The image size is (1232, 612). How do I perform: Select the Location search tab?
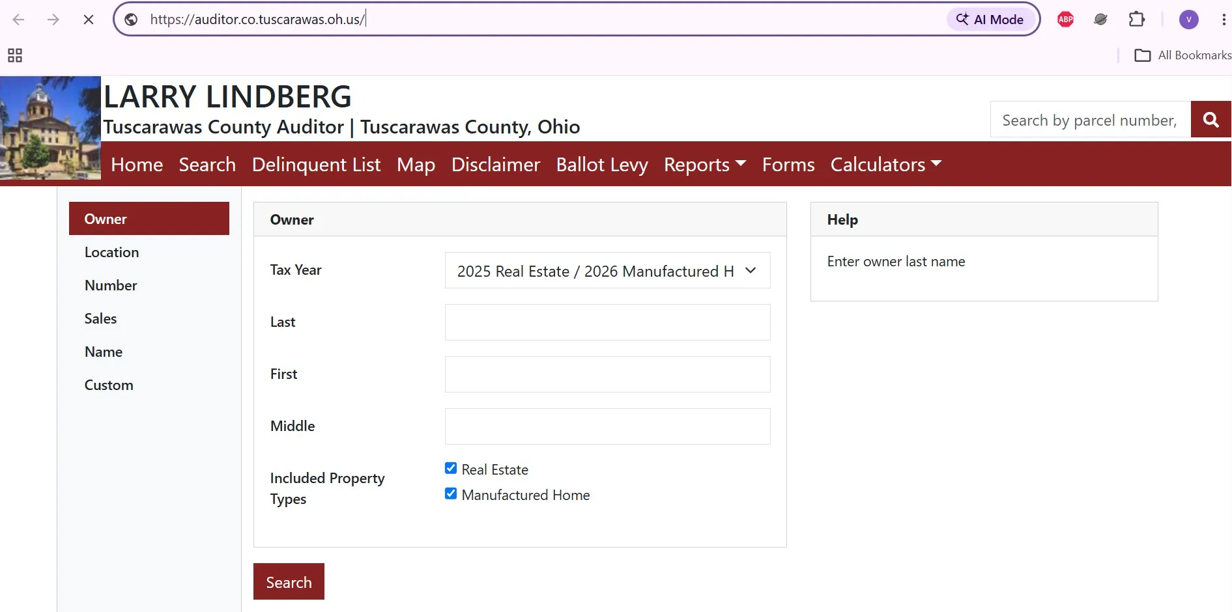(x=149, y=252)
